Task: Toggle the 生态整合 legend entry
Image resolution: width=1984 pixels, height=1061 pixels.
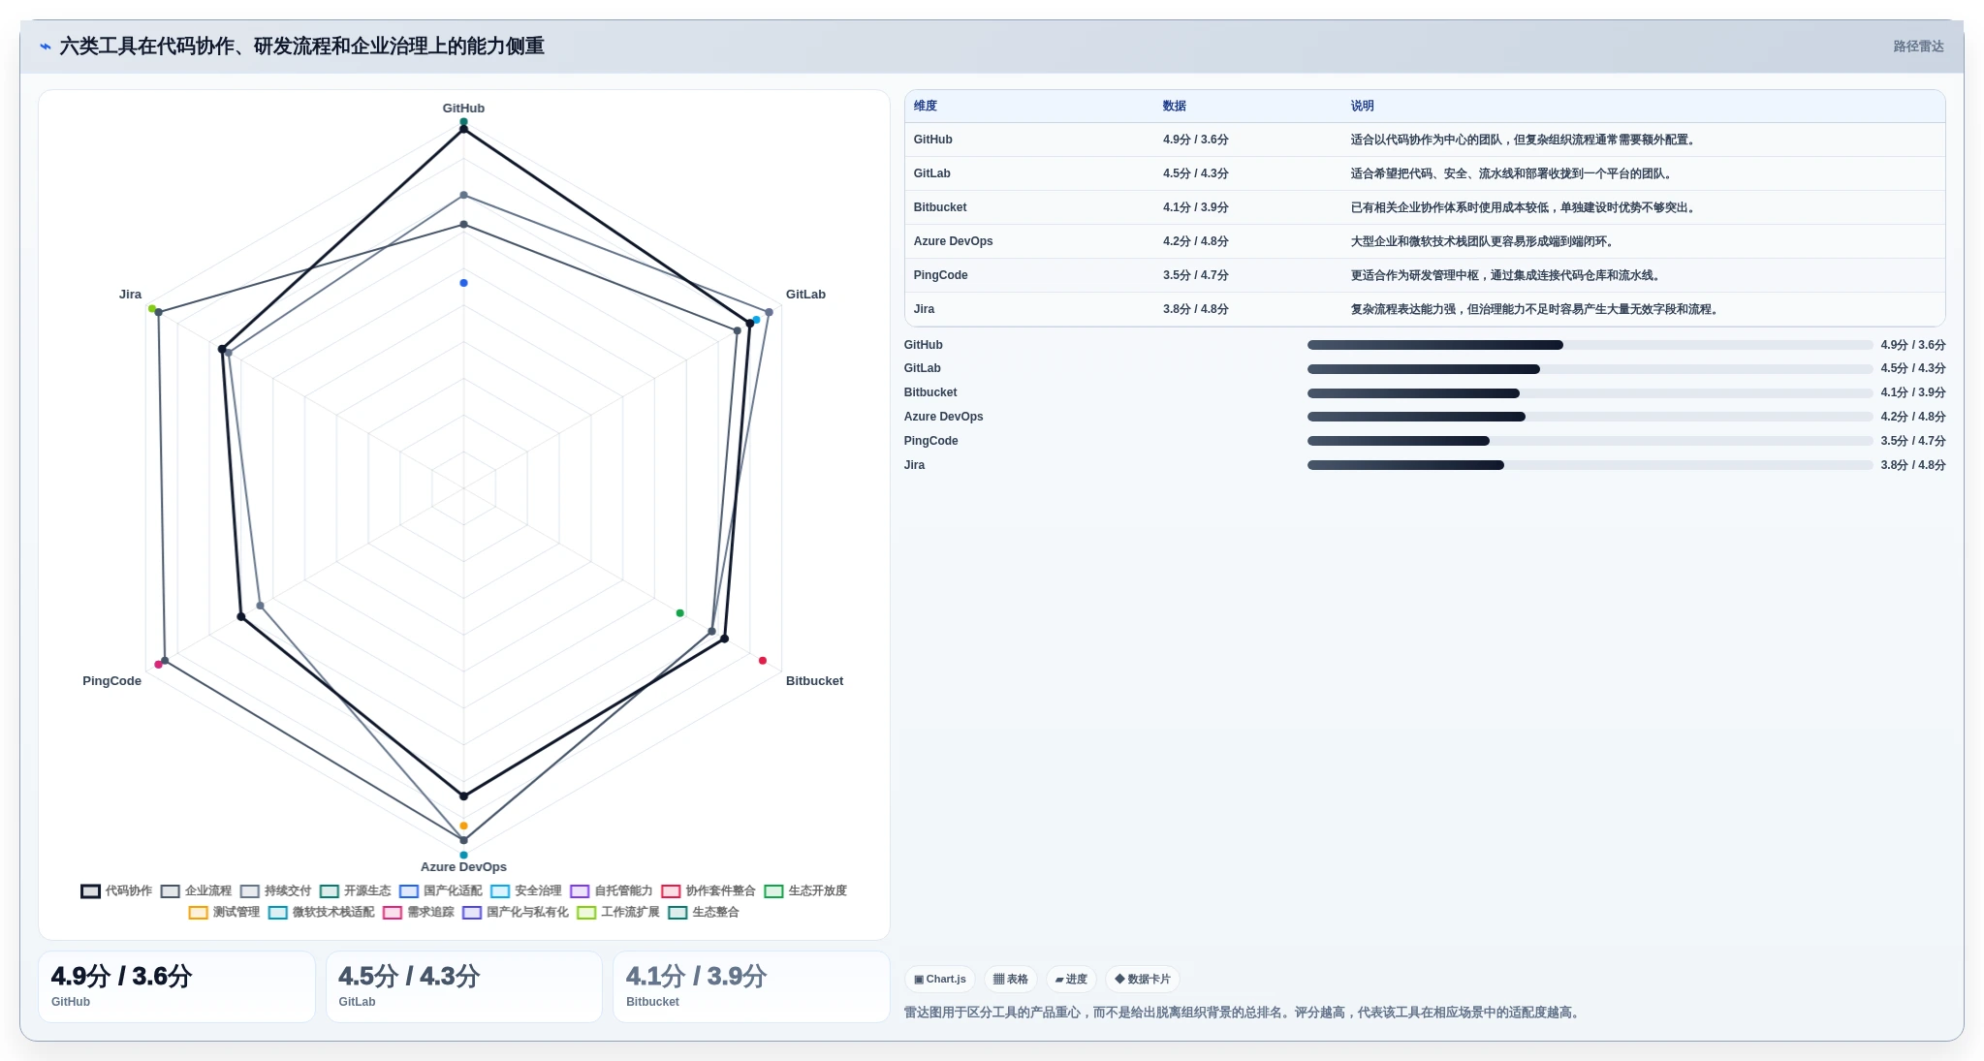Action: pyautogui.click(x=704, y=913)
